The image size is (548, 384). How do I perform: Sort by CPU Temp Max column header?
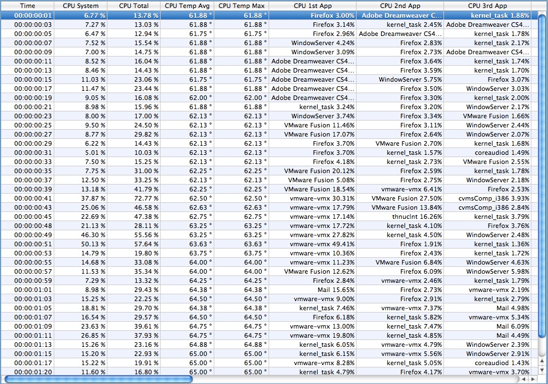(241, 6)
